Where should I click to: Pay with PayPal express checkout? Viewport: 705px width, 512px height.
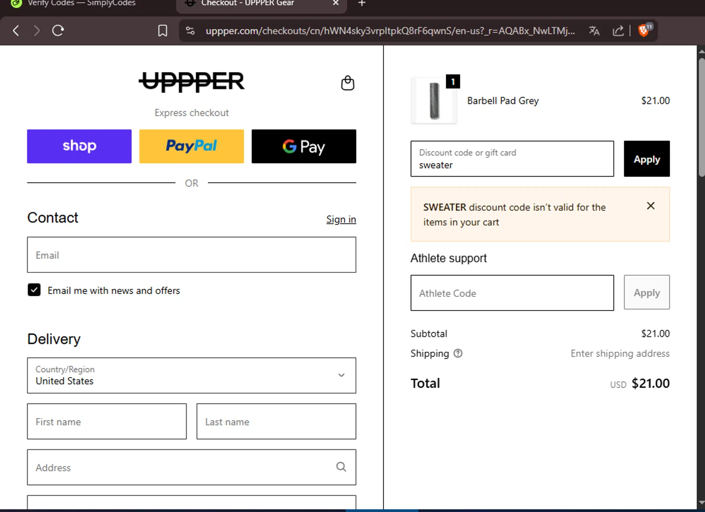point(192,147)
